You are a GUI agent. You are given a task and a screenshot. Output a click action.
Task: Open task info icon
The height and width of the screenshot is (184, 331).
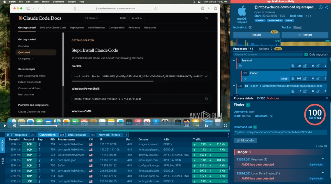pos(320,7)
